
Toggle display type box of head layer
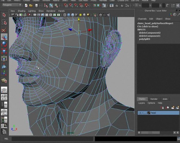pos(145,113)
